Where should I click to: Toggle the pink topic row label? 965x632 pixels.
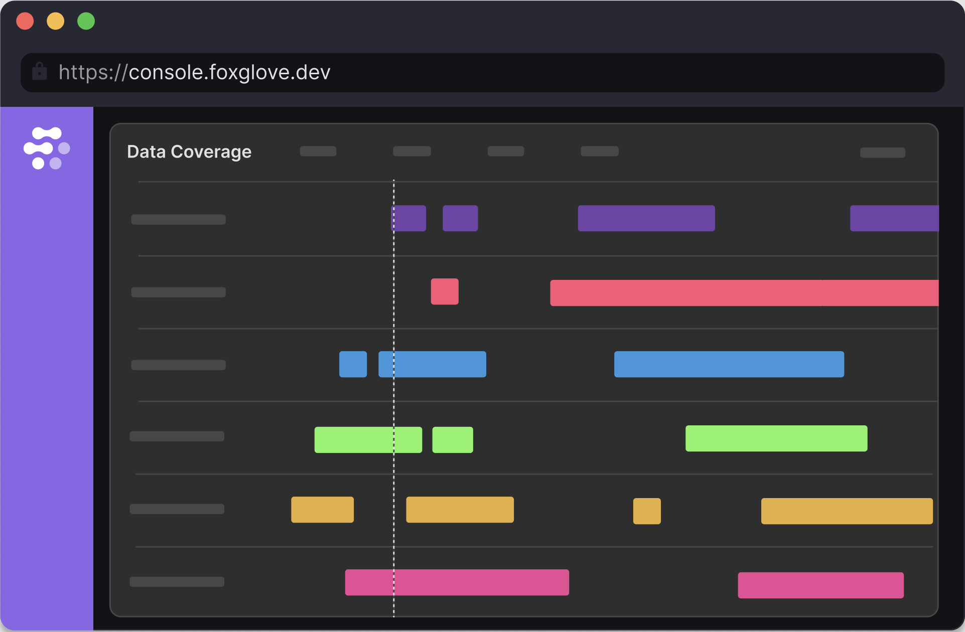(177, 581)
